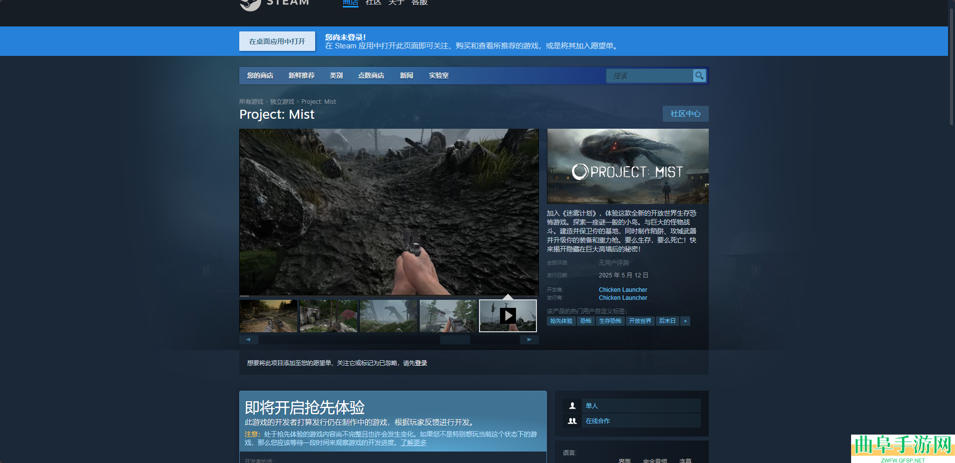955x463 pixels.
Task: Select the second thumbnail showing the ruined building
Action: pos(328,316)
